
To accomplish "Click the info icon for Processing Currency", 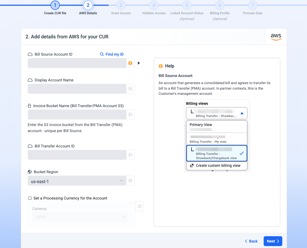I will (140, 206).
